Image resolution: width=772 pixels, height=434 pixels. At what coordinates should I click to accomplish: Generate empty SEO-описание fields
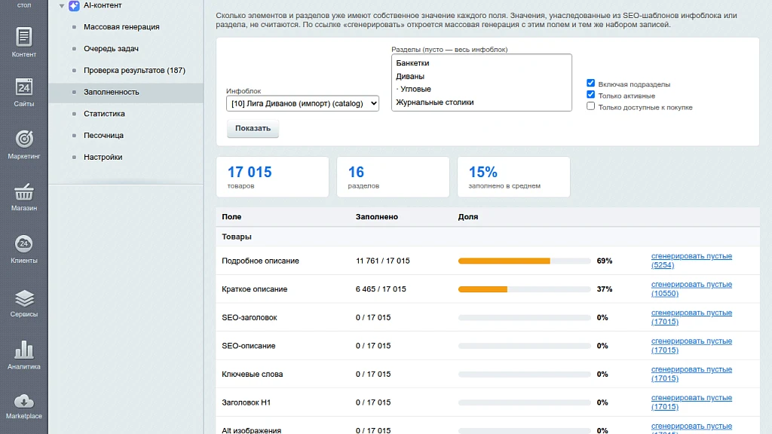691,345
